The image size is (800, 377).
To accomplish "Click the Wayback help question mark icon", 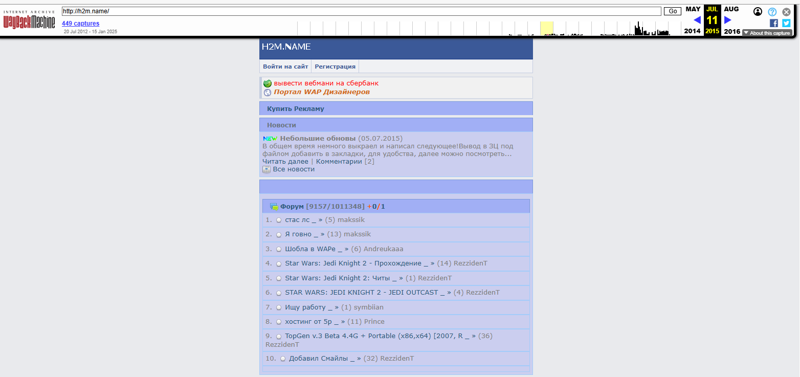I will tap(772, 11).
